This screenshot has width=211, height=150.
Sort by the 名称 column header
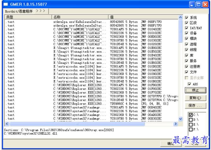tap(80, 17)
